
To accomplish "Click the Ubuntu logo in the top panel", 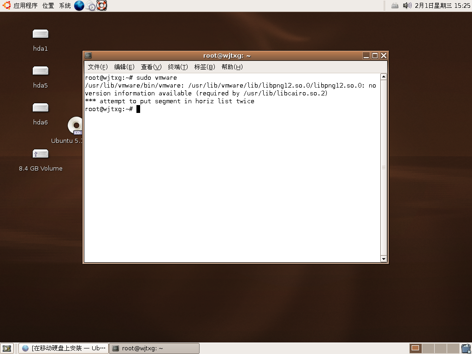I will tap(6, 6).
